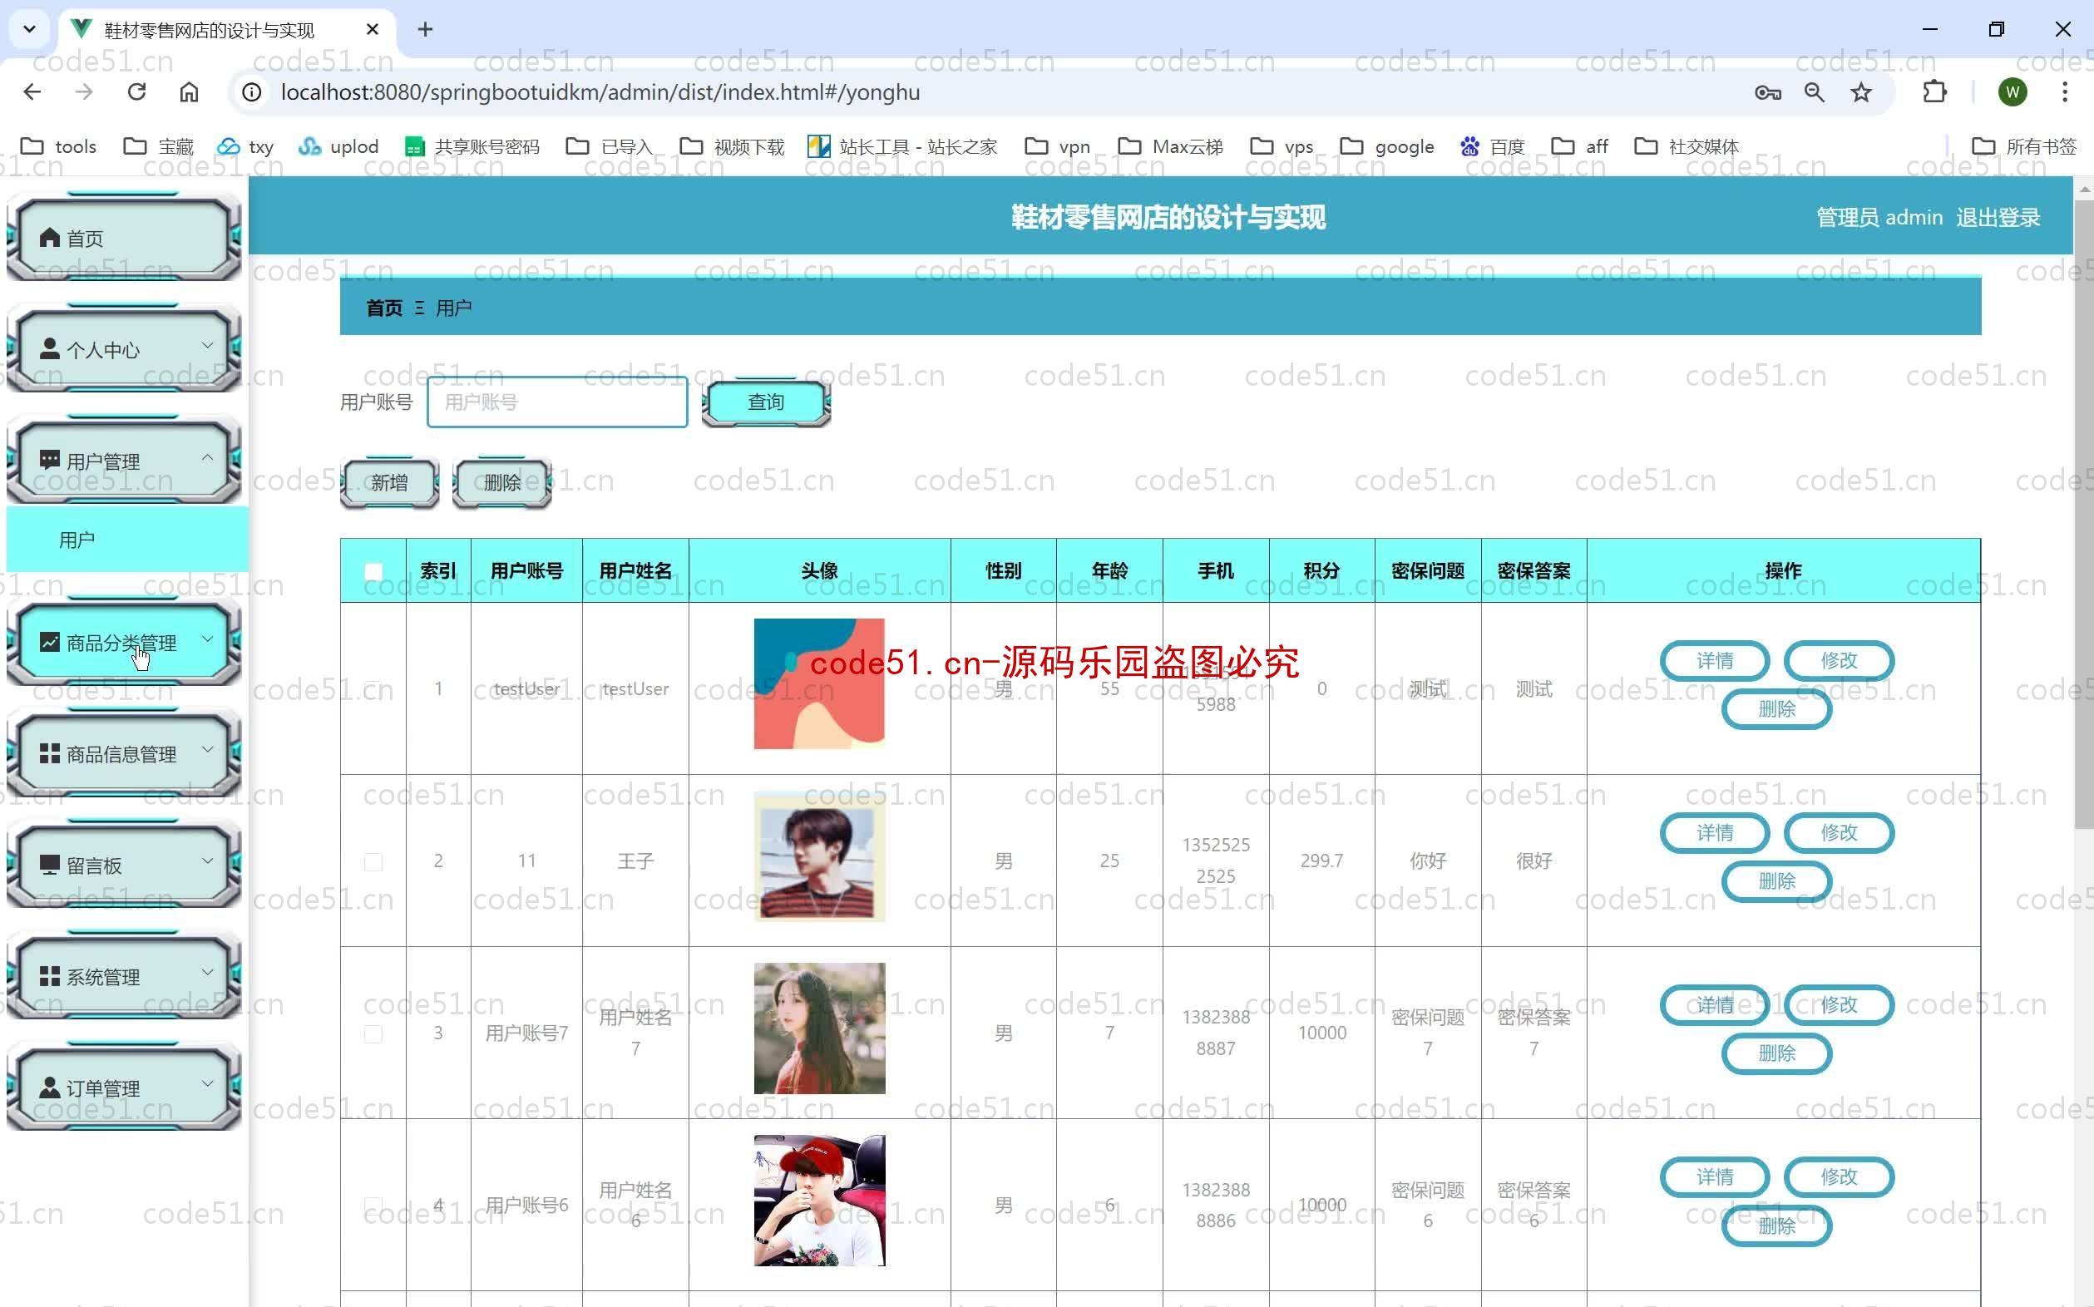Click 新增 button to add new user
This screenshot has height=1307, width=2094.
[390, 482]
